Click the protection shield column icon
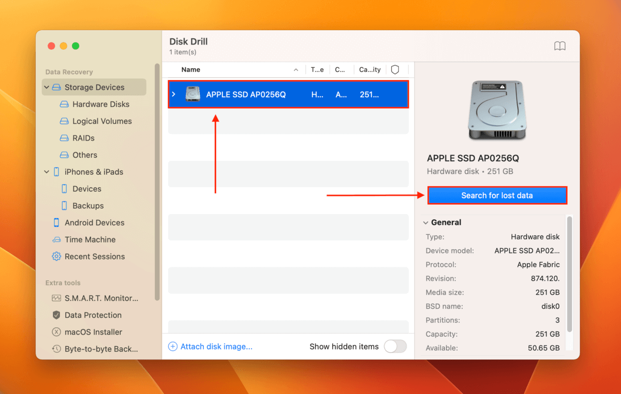Image resolution: width=621 pixels, height=394 pixels. point(395,70)
